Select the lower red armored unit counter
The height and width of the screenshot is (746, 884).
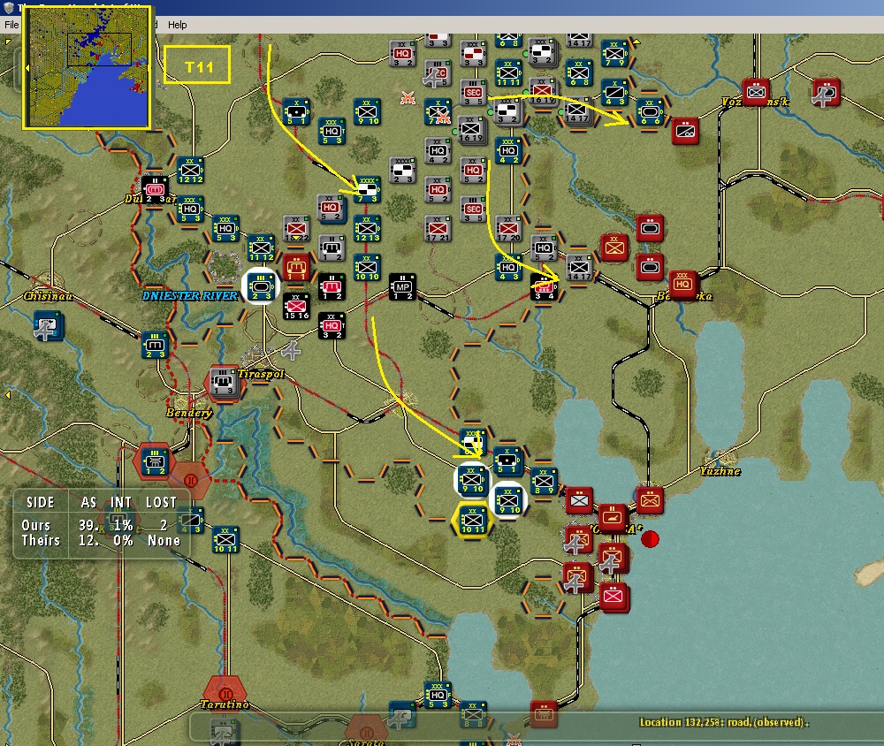(650, 267)
